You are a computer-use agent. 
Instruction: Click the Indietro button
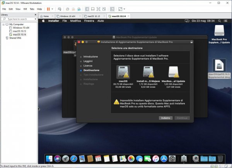click(x=165, y=118)
